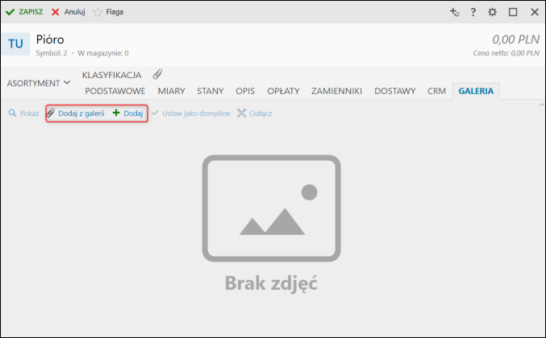Click the TU product avatar tile
Screen dimensions: 546x338
[x=15, y=43]
